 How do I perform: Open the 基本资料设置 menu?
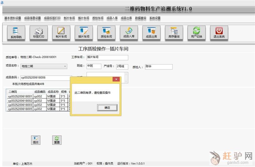tap(13, 18)
